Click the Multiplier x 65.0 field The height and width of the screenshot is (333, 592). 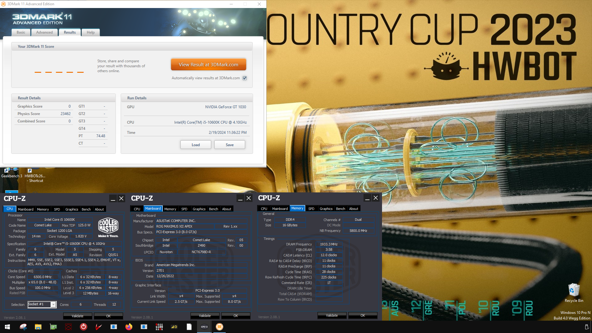pyautogui.click(x=43, y=282)
